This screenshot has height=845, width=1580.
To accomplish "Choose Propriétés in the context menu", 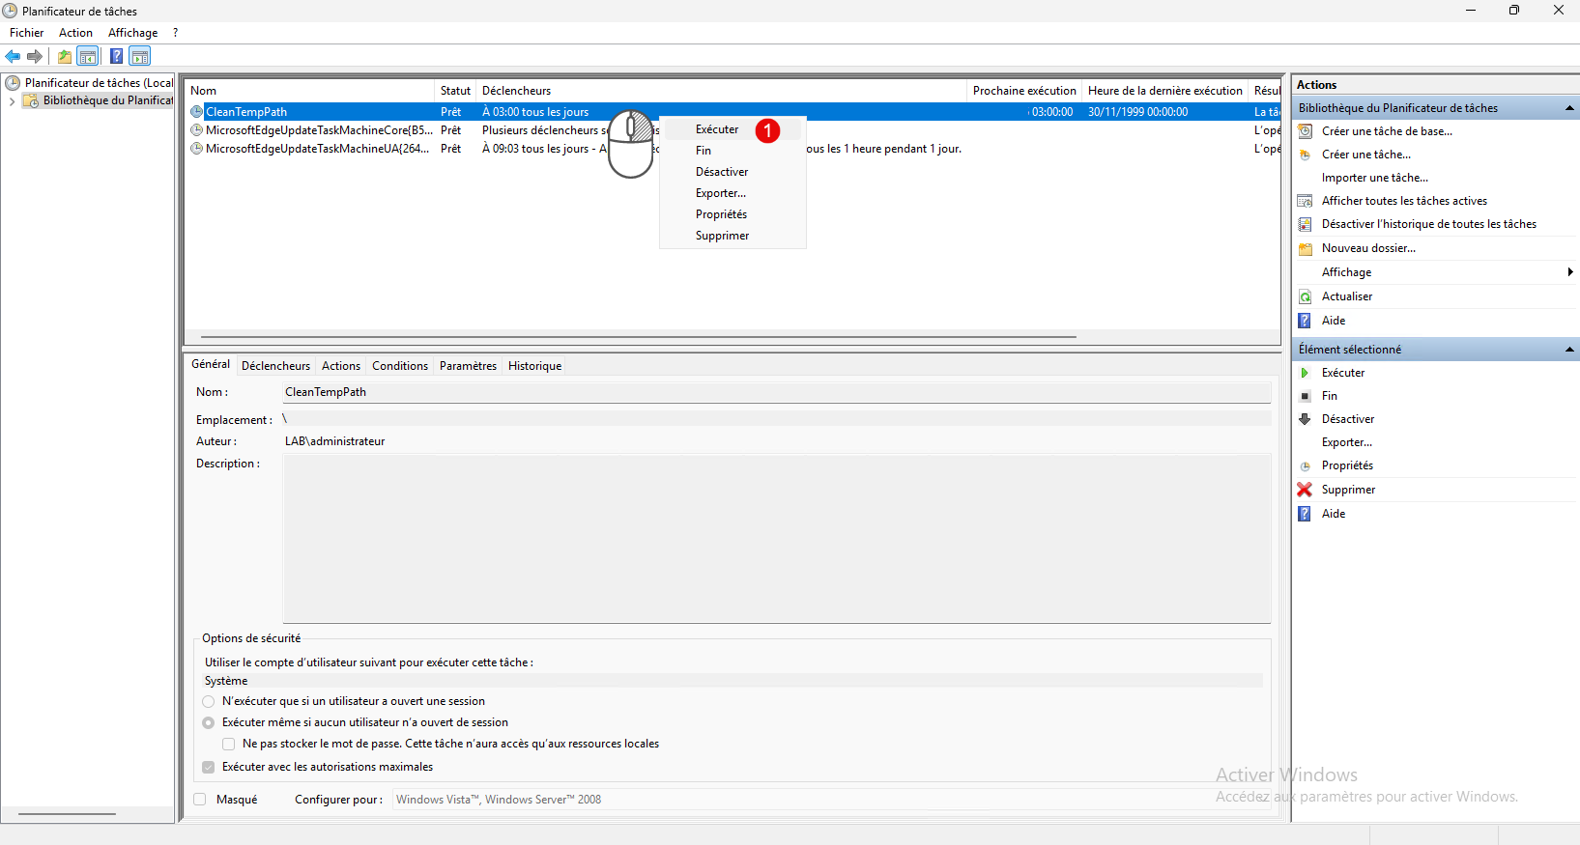I will click(x=721, y=214).
